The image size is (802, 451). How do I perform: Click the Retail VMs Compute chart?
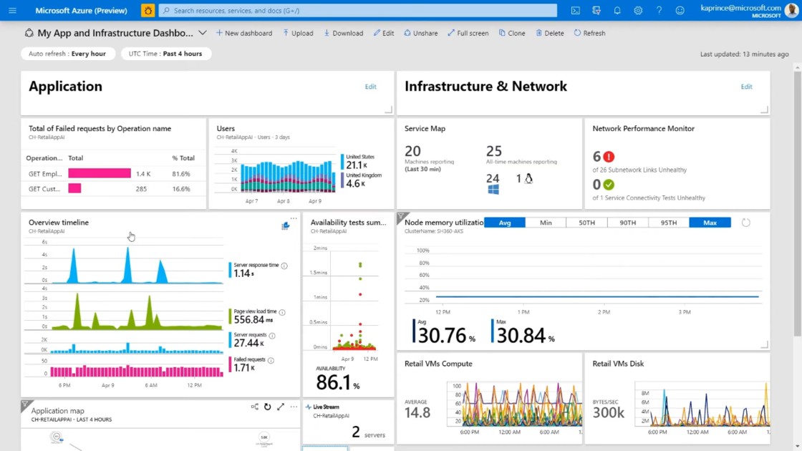click(514, 404)
